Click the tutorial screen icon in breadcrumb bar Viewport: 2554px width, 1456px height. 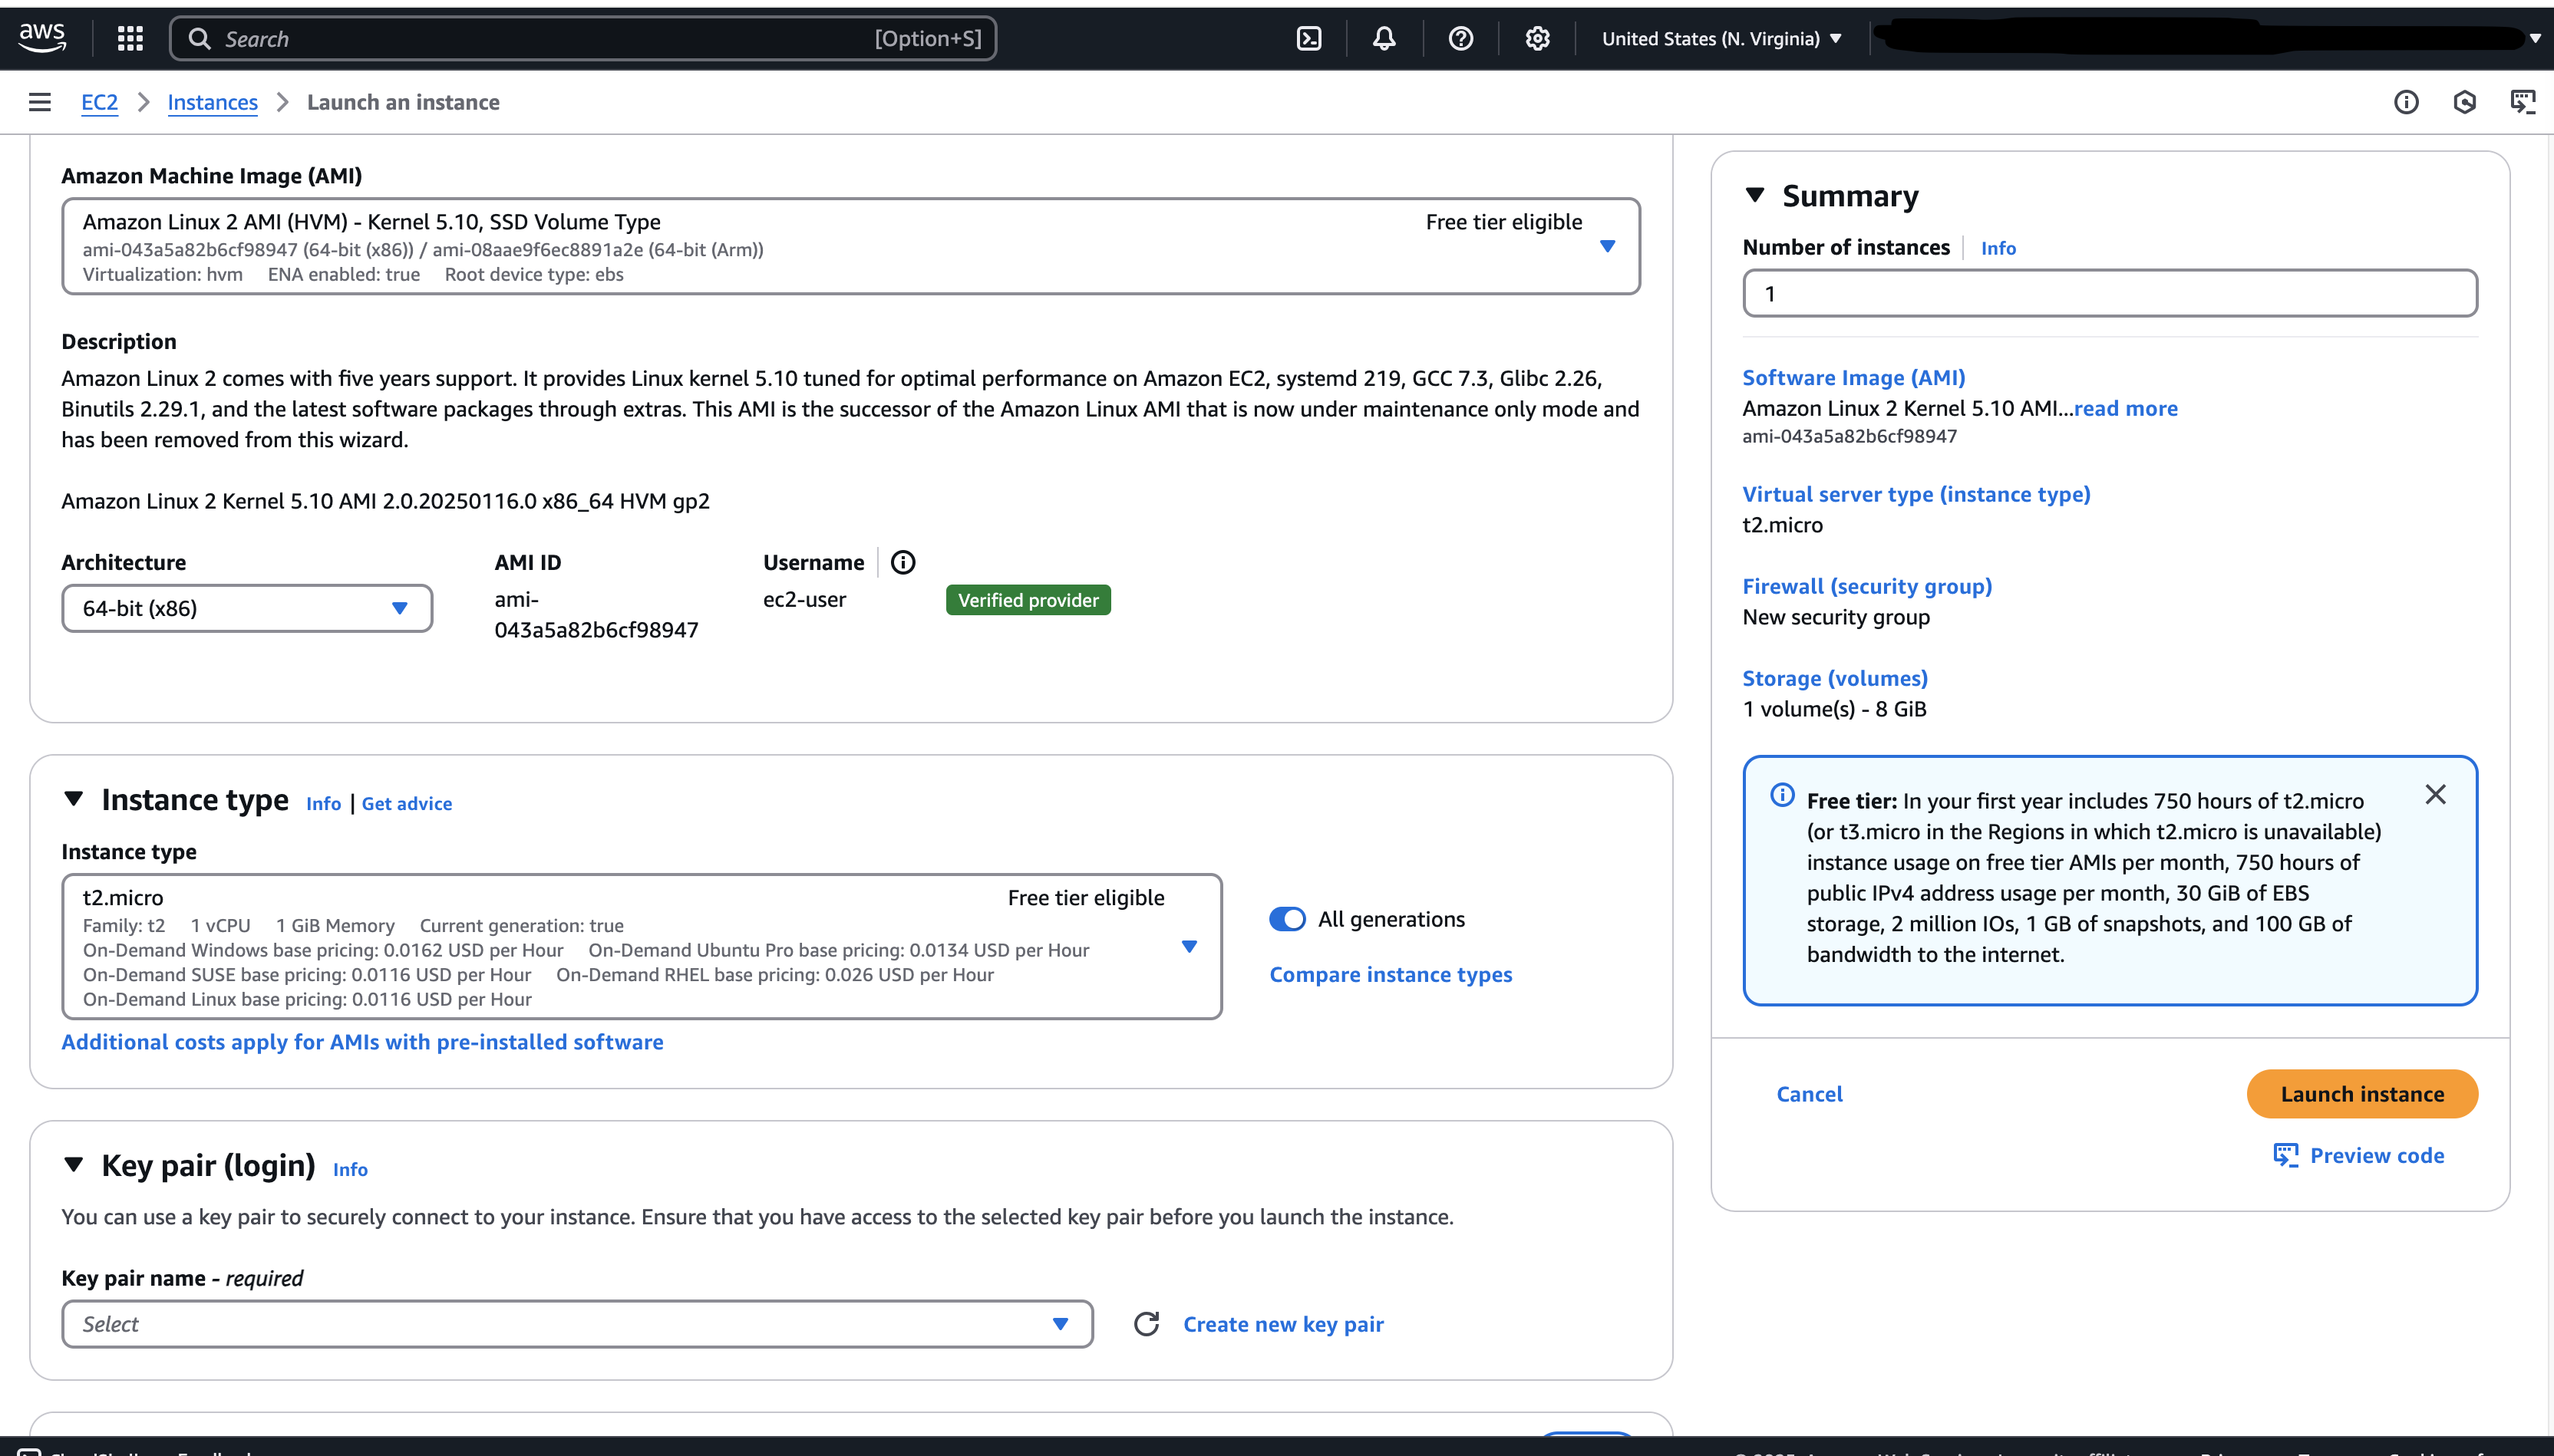[2523, 102]
